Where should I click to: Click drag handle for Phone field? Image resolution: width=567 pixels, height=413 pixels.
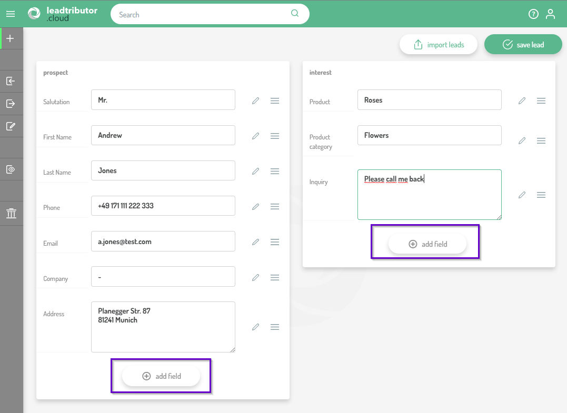[274, 207]
